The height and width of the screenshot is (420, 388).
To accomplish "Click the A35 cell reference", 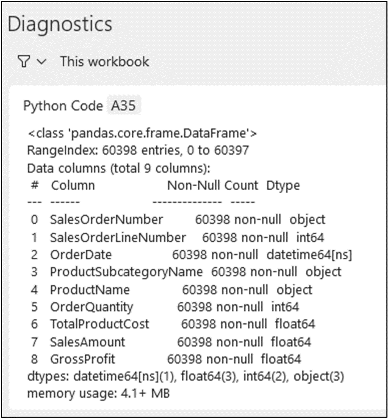I will click(123, 106).
